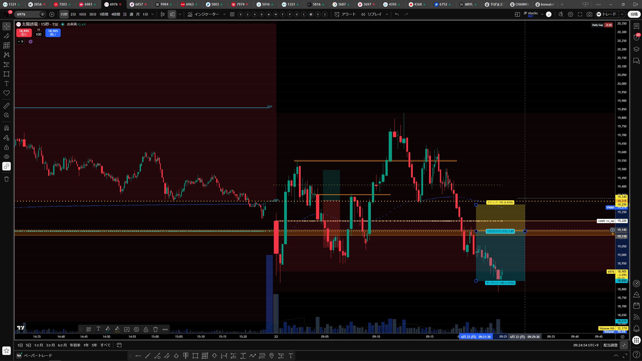The width and height of the screenshot is (642, 361).
Task: Open the alerts bell panel
Action: (636, 328)
